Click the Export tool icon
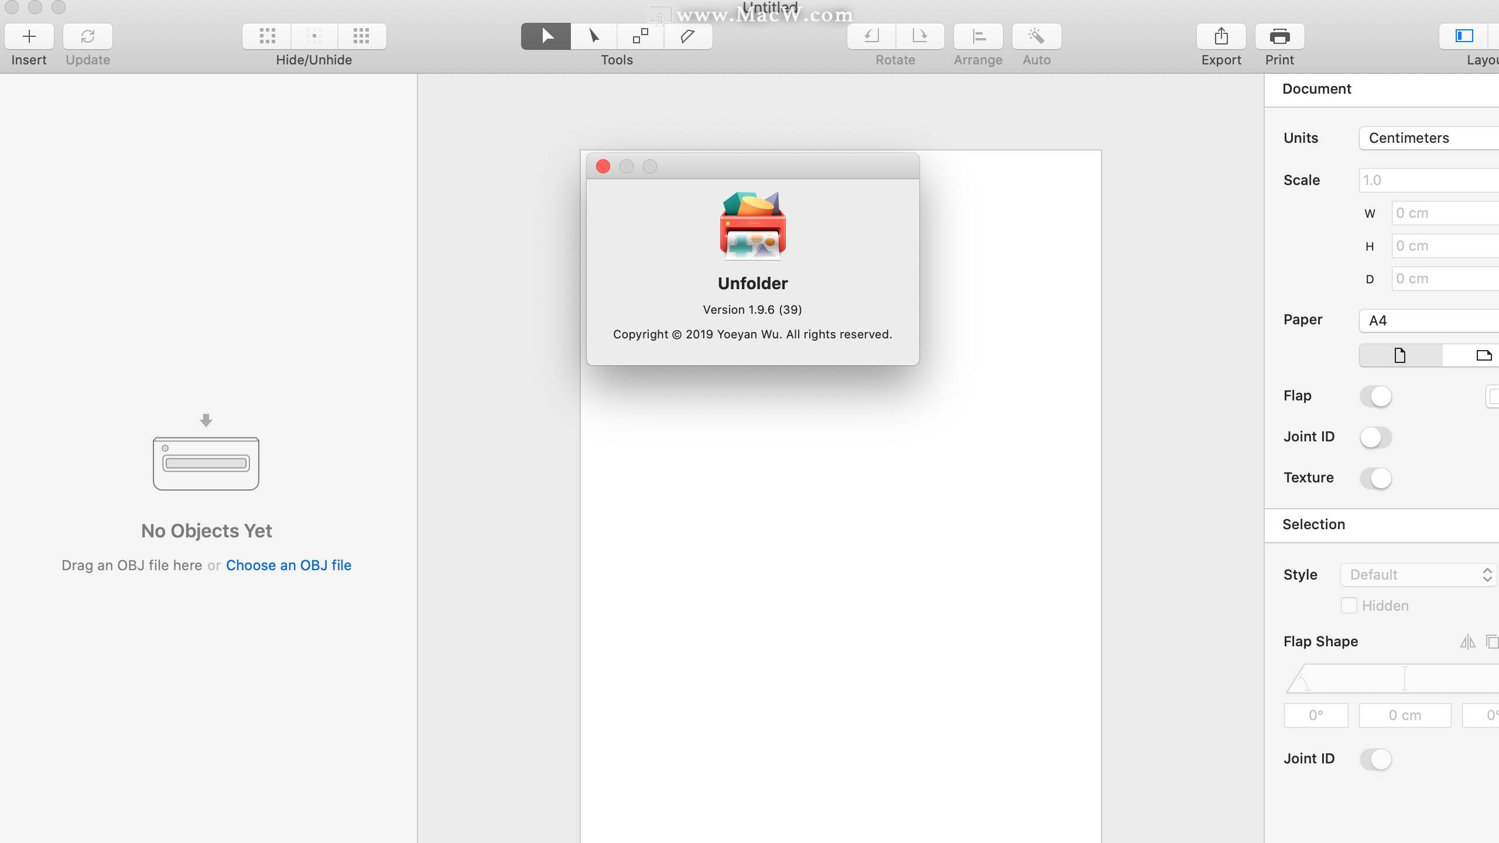Viewport: 1499px width, 843px height. click(1219, 36)
